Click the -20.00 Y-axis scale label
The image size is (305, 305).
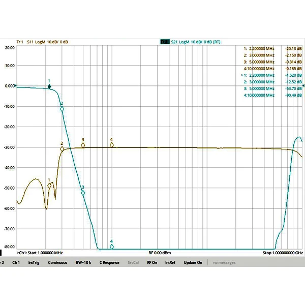coord(9,127)
